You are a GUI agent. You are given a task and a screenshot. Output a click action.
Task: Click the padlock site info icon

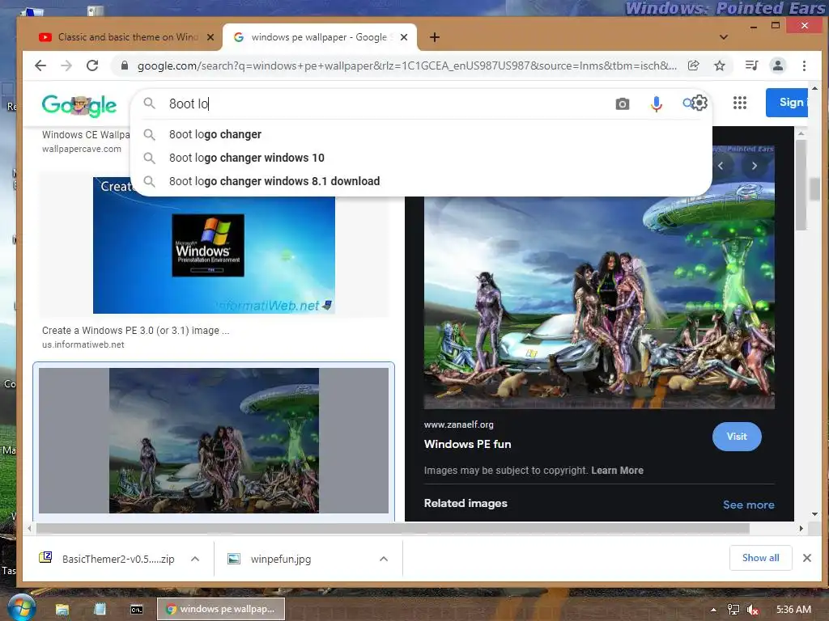(x=124, y=65)
